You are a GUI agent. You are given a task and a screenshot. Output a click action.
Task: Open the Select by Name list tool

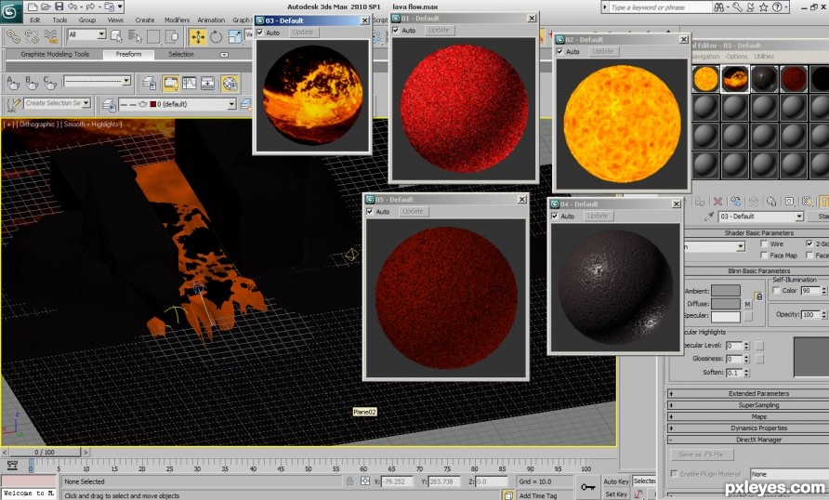click(x=135, y=36)
